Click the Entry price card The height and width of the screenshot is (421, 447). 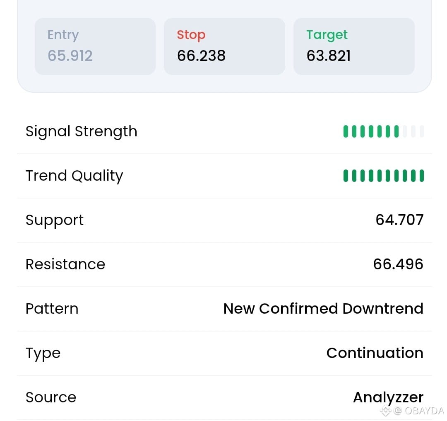coord(95,46)
